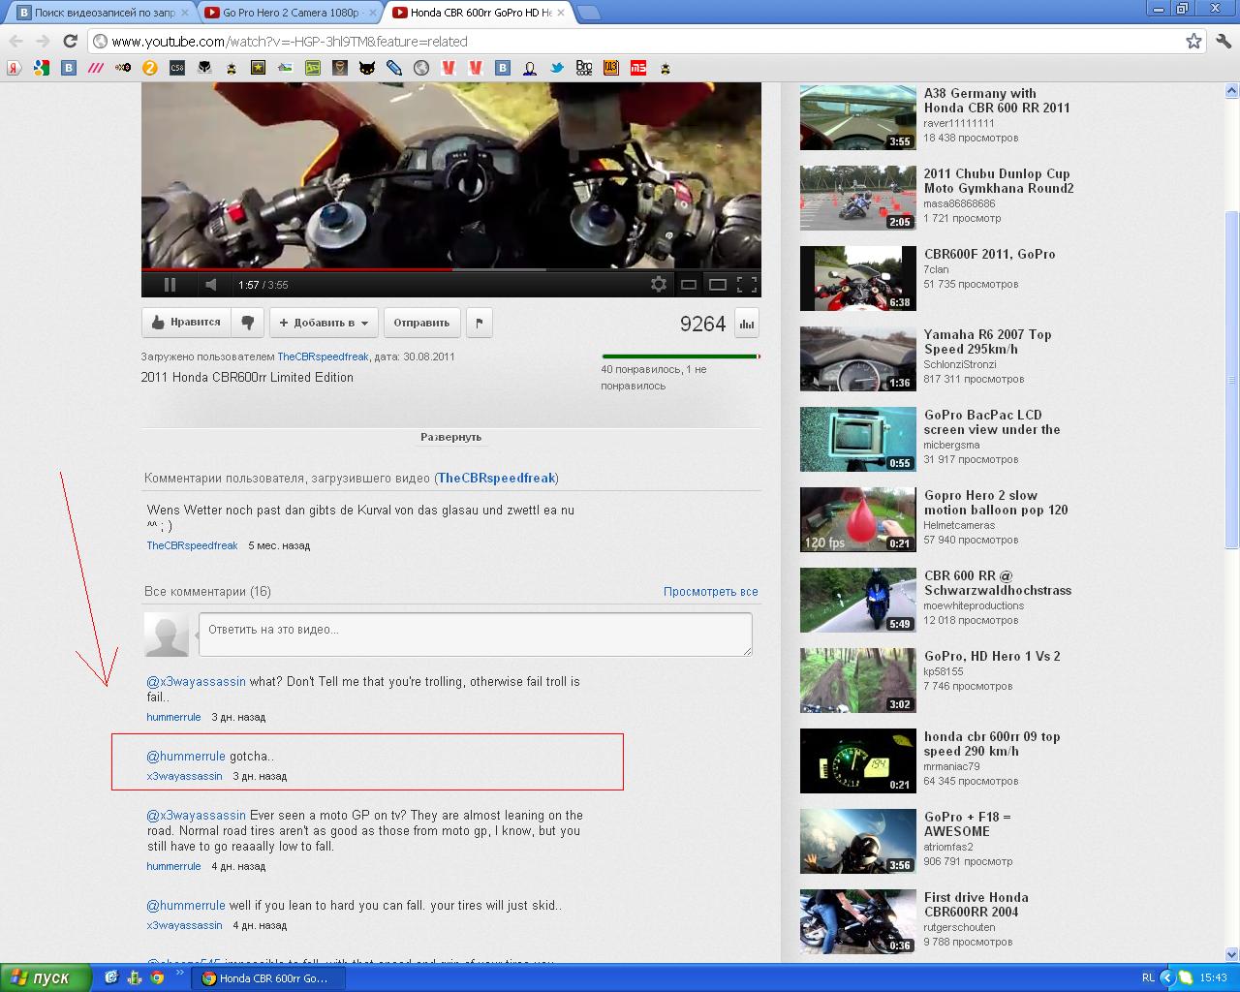Open the Twitter bird bookmark

(x=557, y=68)
